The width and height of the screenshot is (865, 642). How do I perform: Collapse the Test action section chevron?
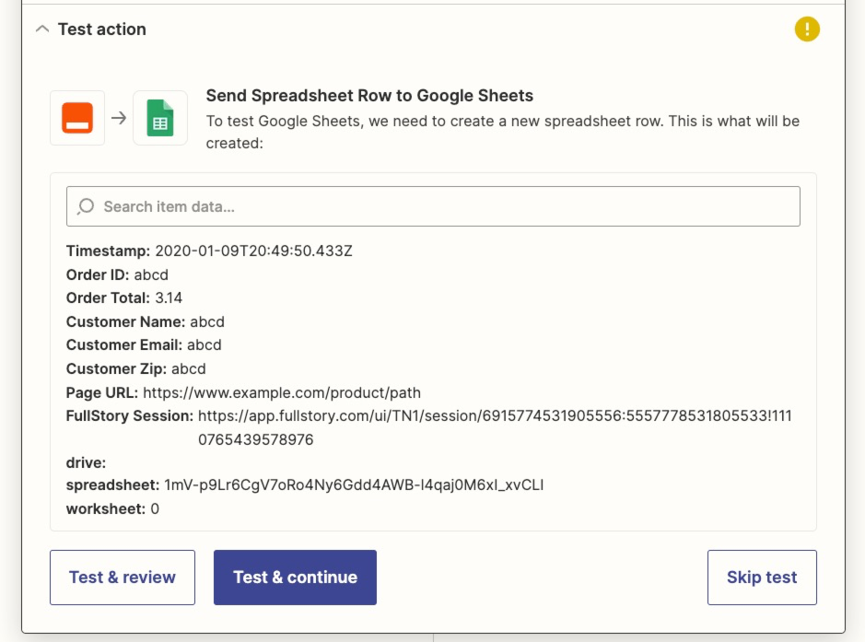[x=42, y=29]
